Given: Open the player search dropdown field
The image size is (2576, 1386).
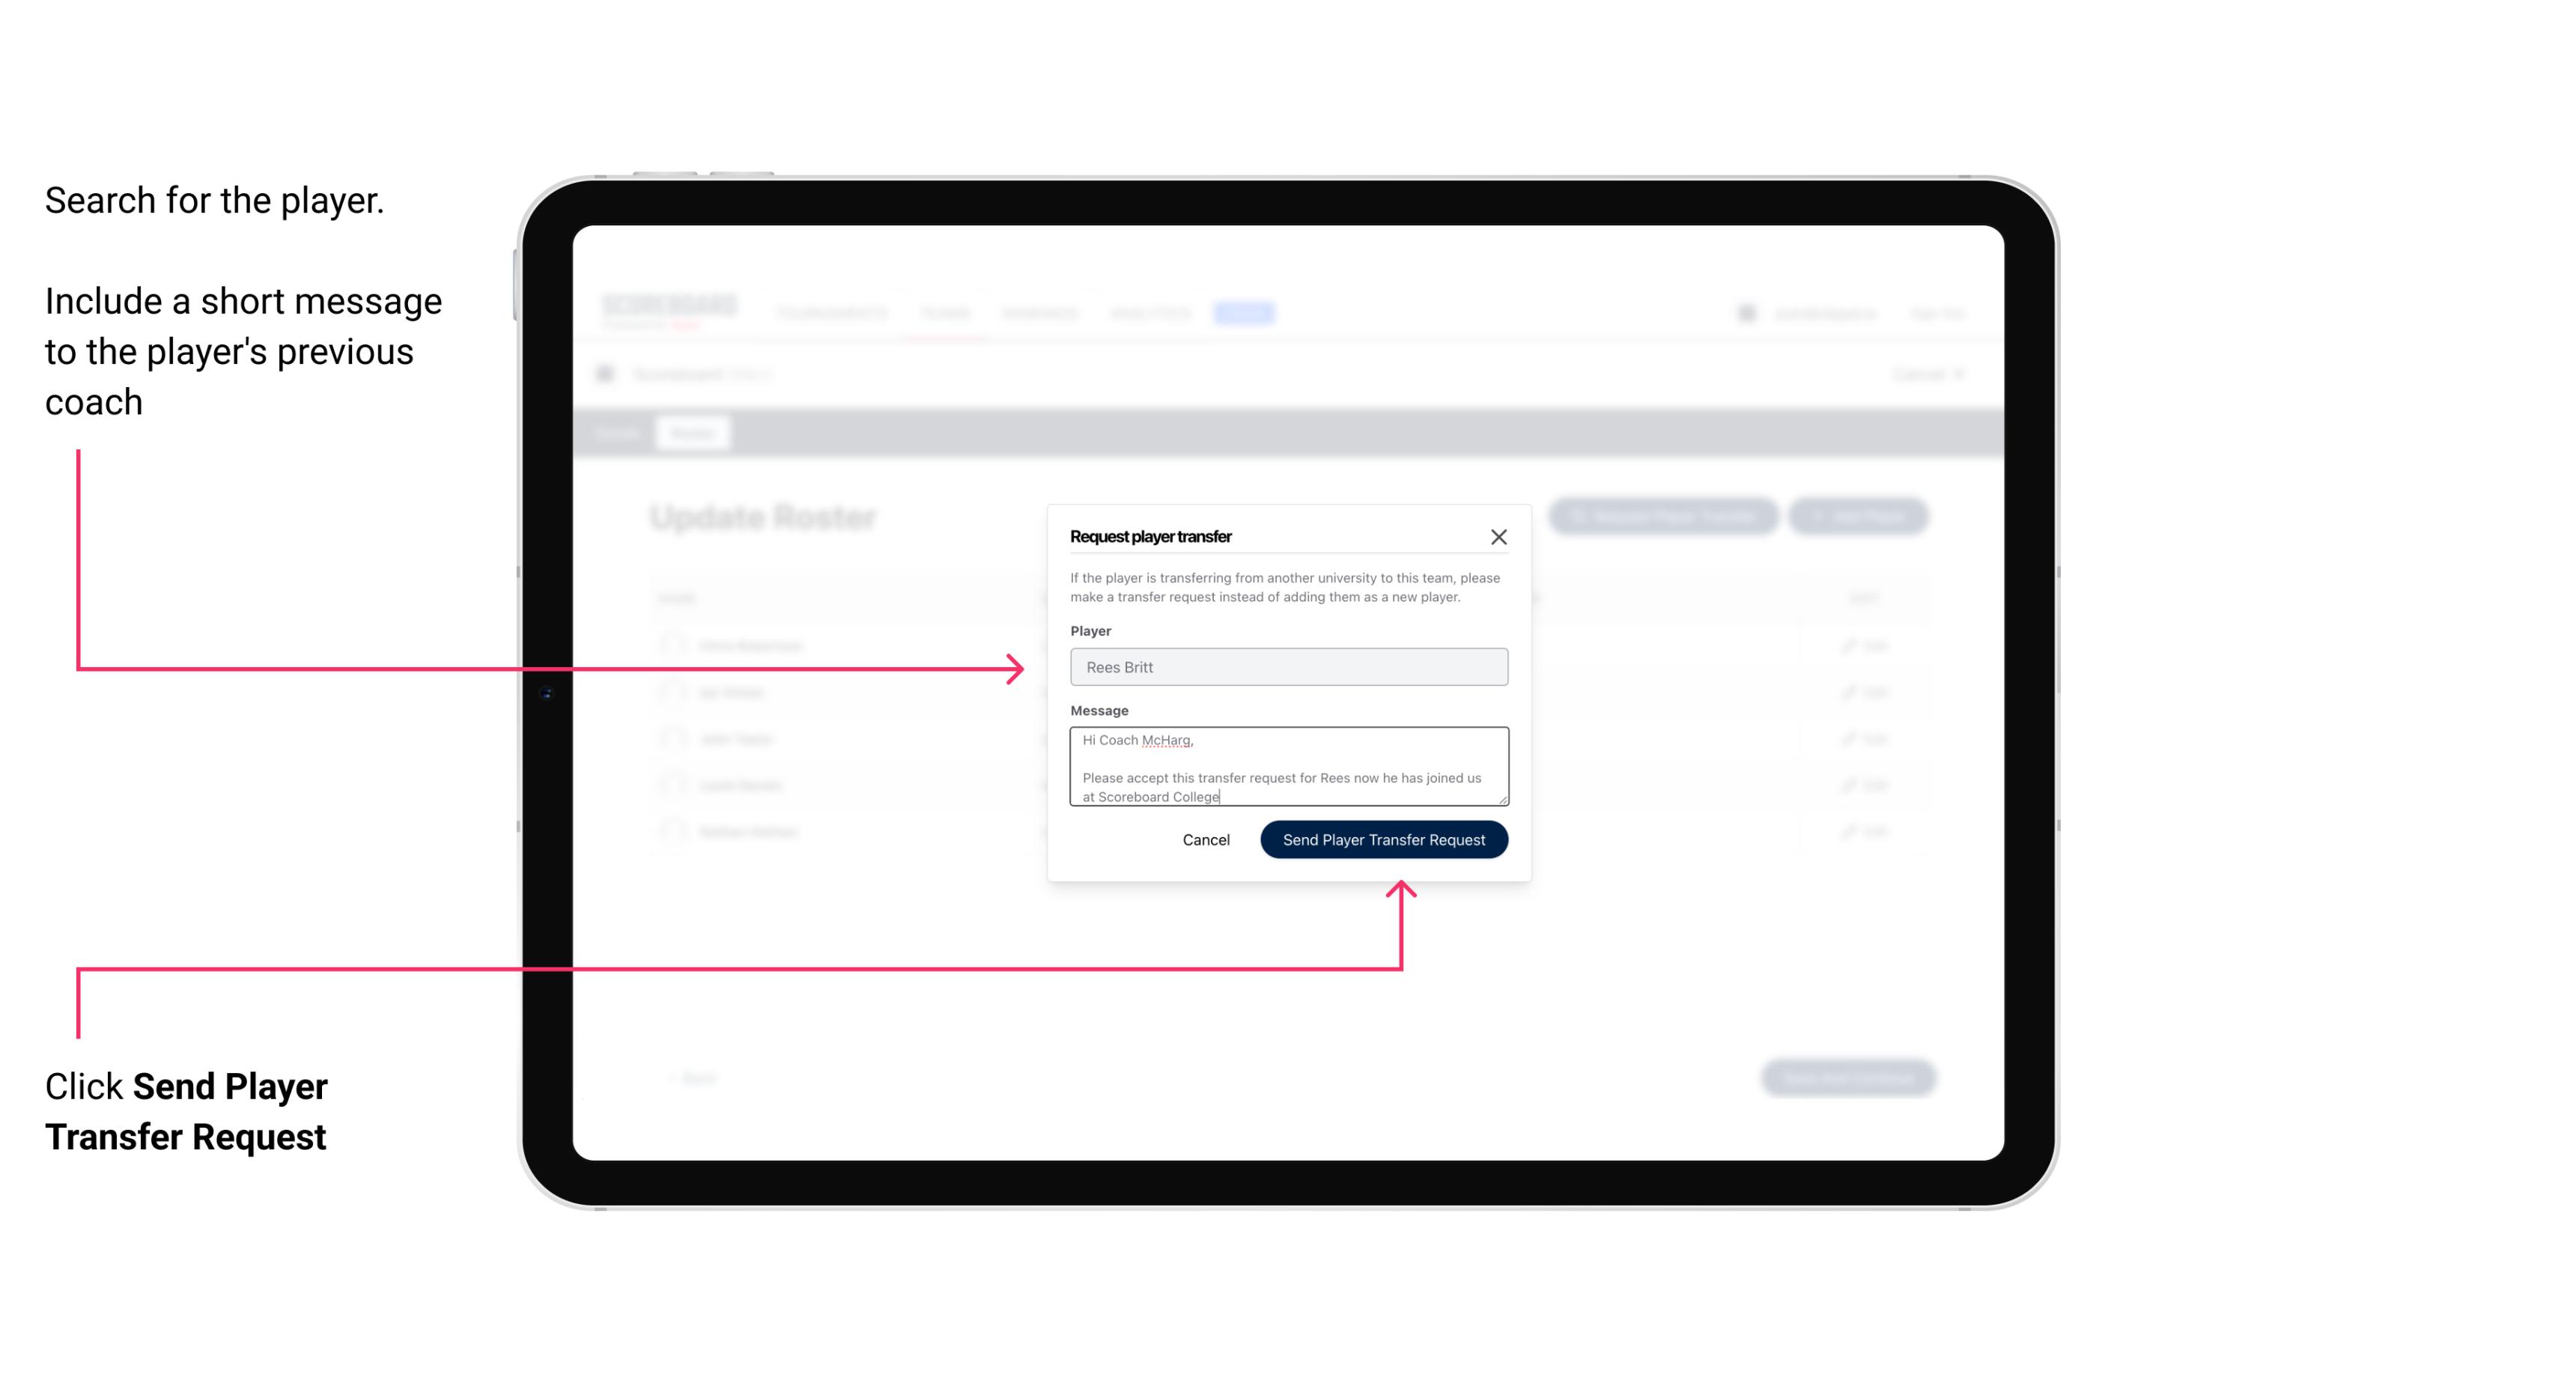Looking at the screenshot, I should [x=1287, y=667].
